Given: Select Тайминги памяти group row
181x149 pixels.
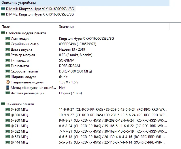Looking at the screenshot, I should point(20,104).
